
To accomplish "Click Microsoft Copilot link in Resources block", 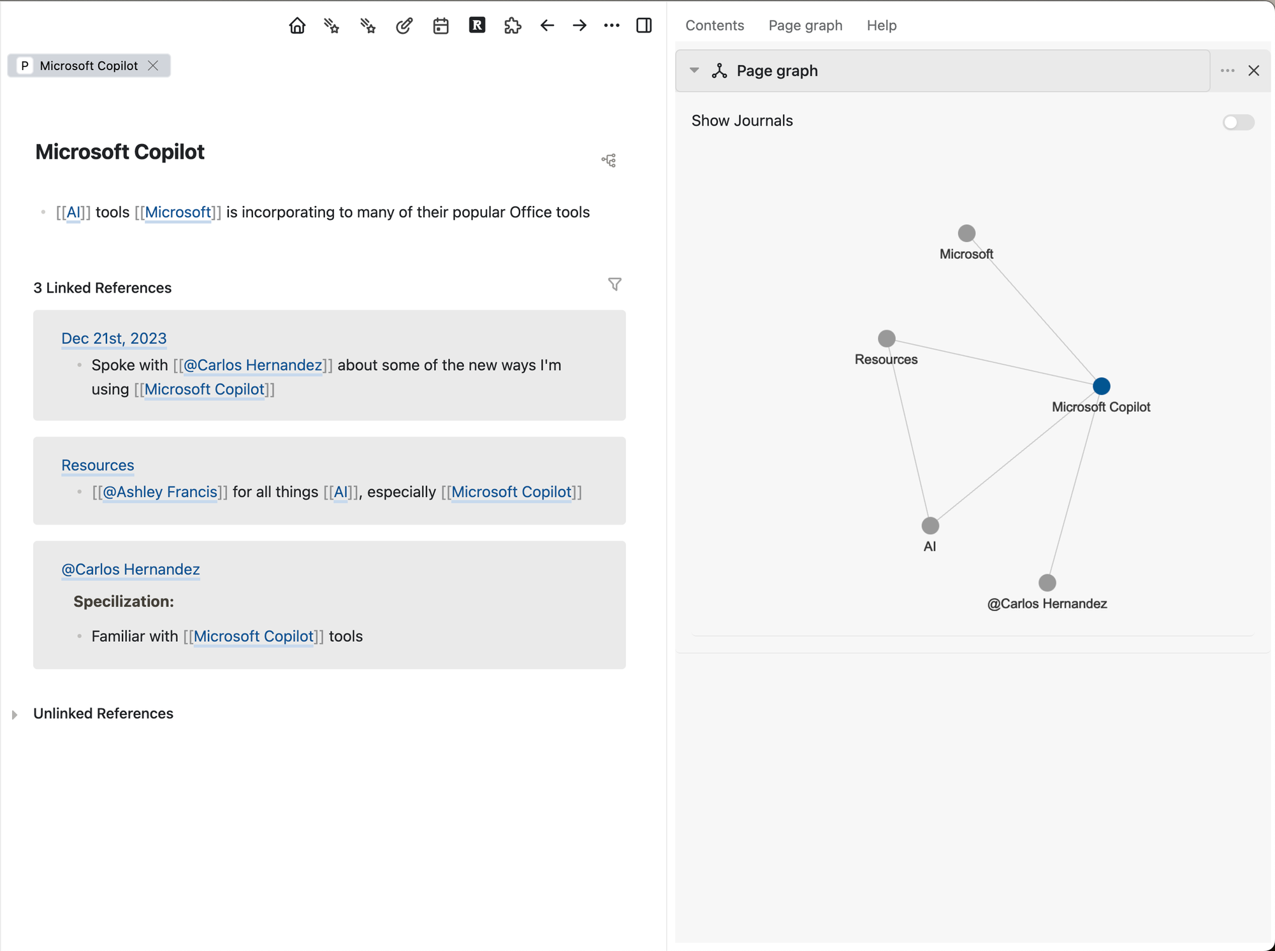I will [x=511, y=492].
